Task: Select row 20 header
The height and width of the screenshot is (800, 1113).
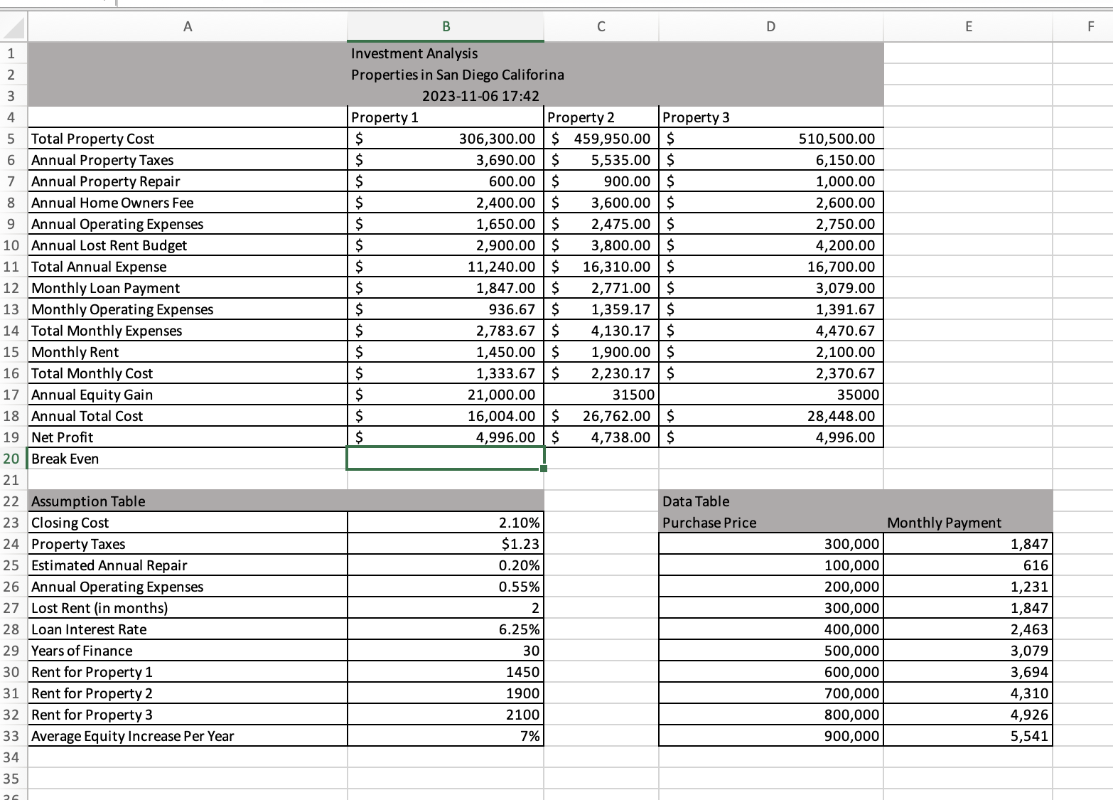Action: pos(13,459)
